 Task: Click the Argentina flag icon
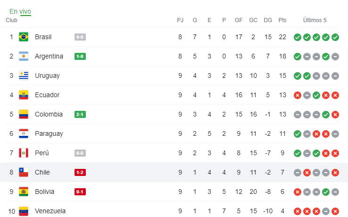click(x=24, y=56)
